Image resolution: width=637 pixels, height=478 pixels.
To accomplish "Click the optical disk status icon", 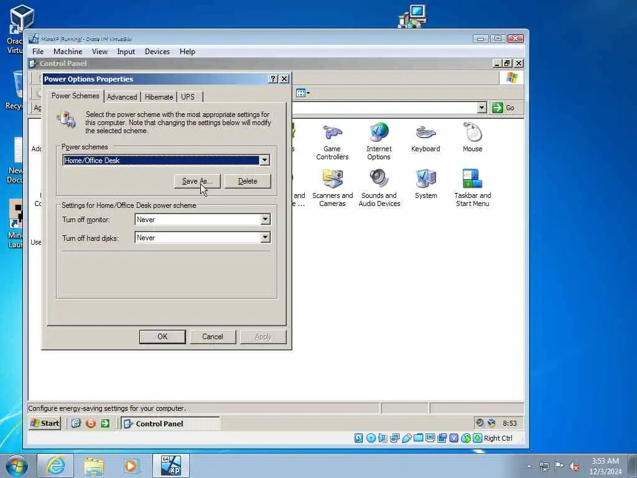I will click(x=371, y=438).
